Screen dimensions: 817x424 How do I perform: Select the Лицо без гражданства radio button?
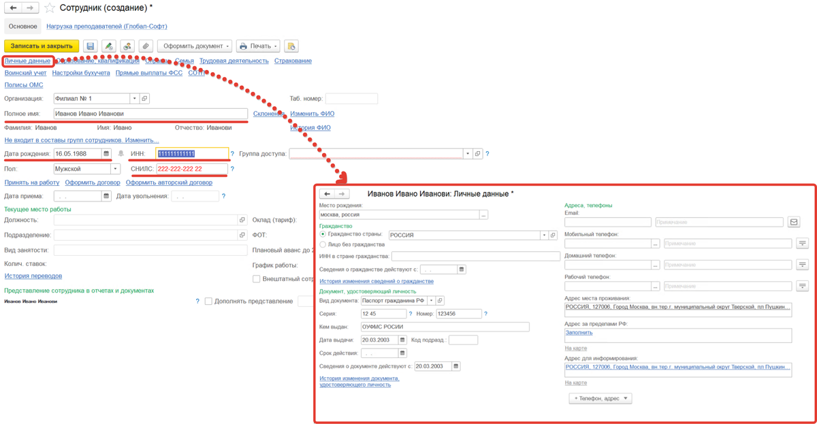(x=323, y=244)
